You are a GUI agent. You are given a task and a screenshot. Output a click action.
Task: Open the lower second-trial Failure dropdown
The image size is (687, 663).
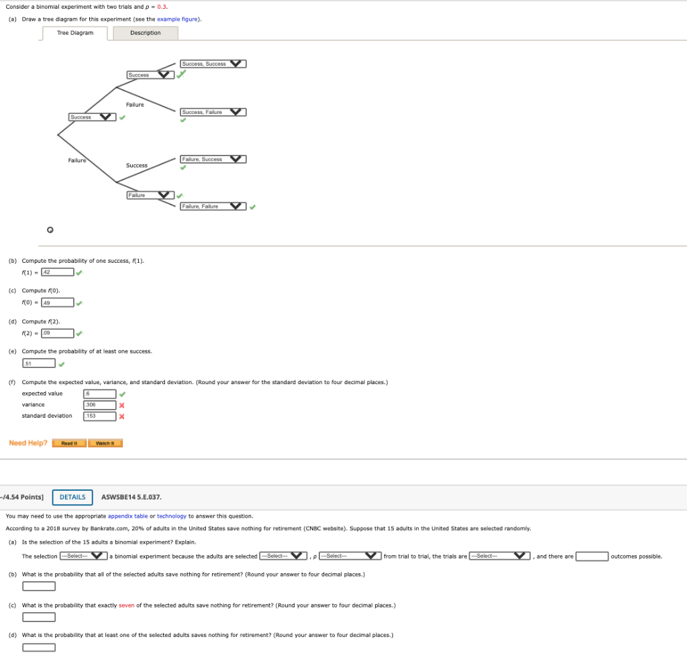pyautogui.click(x=150, y=195)
